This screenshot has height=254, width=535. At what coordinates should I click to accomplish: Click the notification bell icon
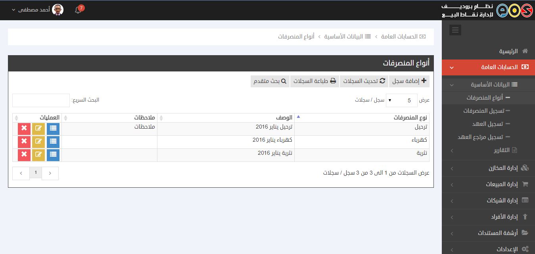78,10
